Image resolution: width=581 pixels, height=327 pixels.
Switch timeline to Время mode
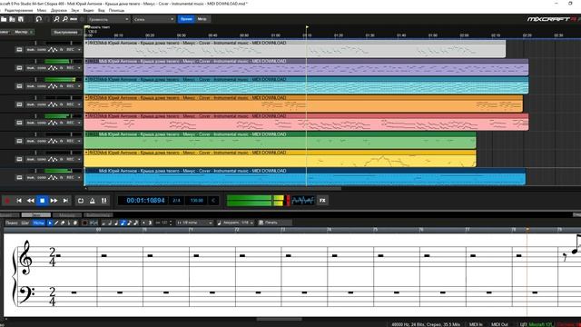pos(186,19)
